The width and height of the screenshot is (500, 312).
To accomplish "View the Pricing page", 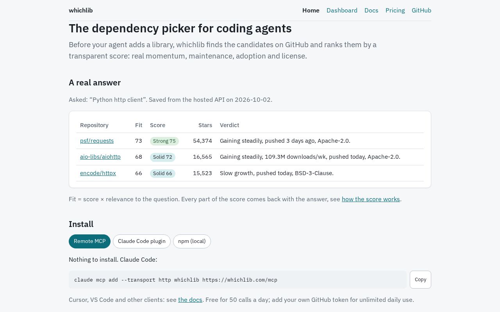I will [x=395, y=11].
